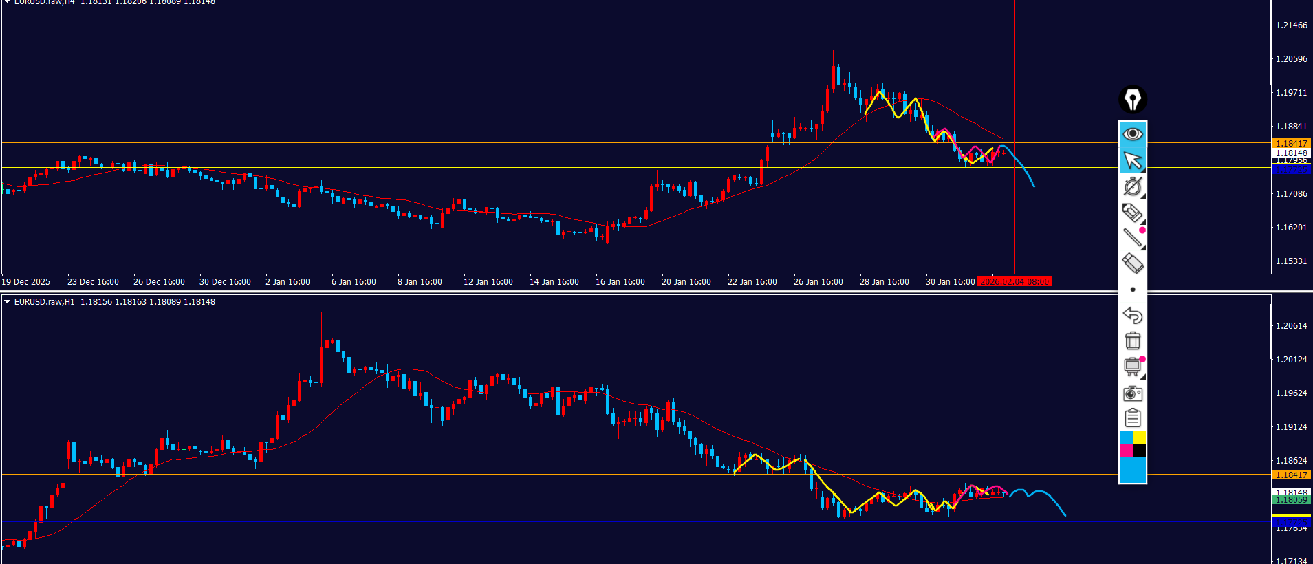Click the small dot brush size indicator
This screenshot has width=1313, height=564.
point(1133,290)
